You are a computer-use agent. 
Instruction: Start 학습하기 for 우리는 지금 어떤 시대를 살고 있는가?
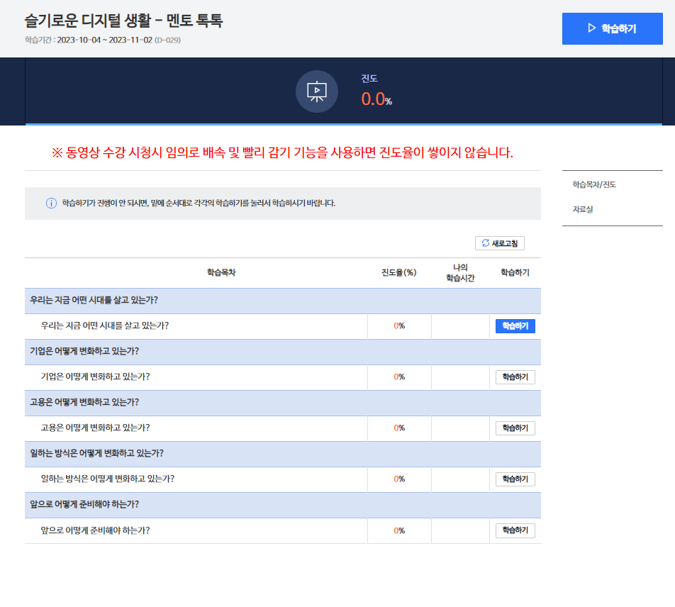[515, 326]
